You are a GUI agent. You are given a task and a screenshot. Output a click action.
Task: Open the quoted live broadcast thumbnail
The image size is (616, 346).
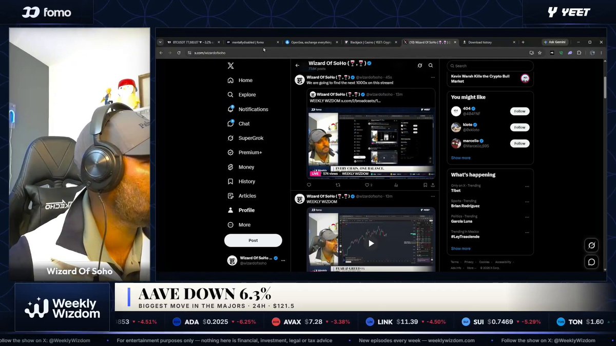pos(371,142)
